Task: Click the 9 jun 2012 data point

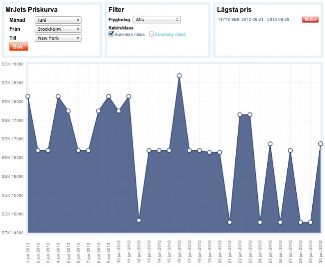Action: (x=109, y=96)
